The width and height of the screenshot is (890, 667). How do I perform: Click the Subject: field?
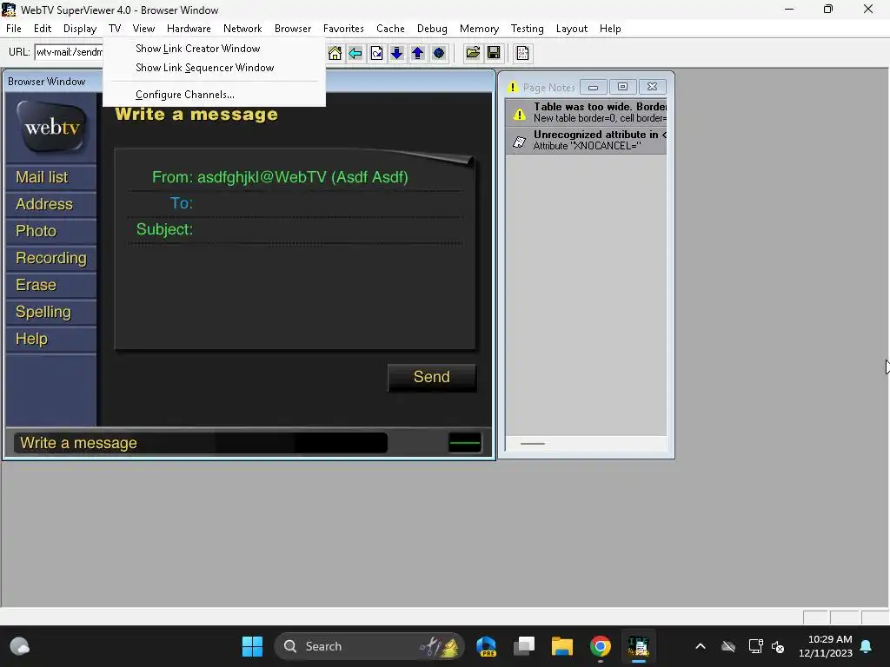point(329,229)
